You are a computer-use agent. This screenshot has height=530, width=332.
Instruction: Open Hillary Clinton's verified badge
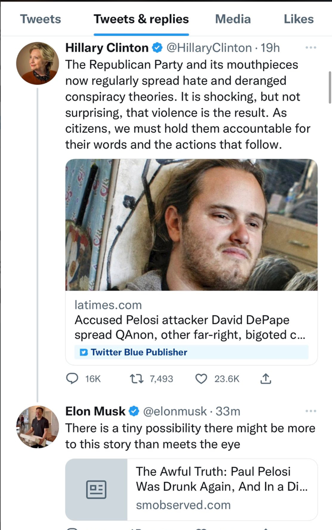tap(157, 48)
